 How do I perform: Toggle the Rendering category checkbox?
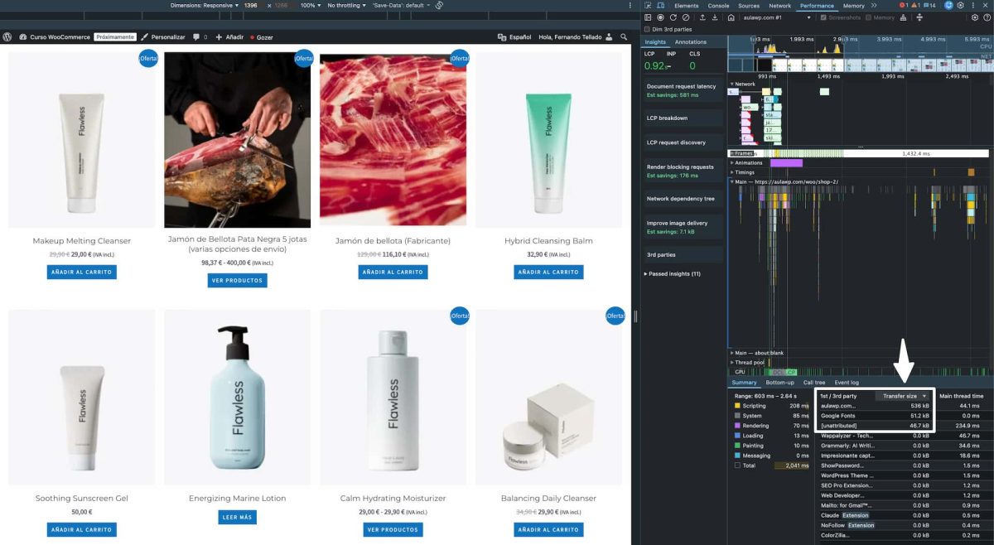click(738, 426)
